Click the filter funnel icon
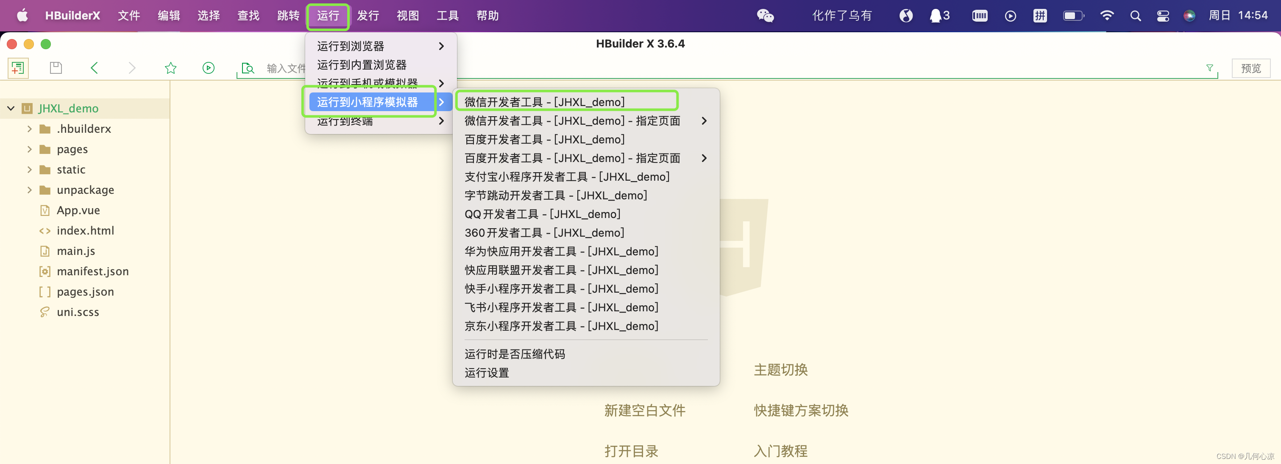The image size is (1281, 464). tap(1209, 67)
